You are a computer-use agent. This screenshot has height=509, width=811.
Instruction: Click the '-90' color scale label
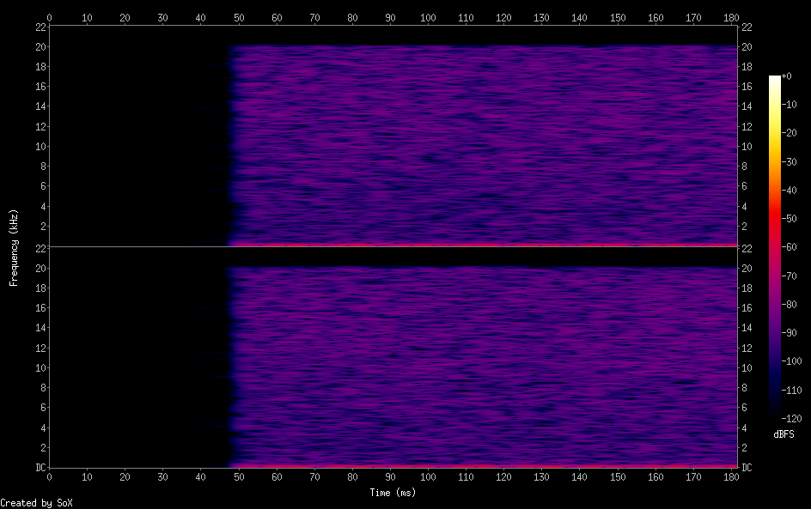pyautogui.click(x=790, y=333)
